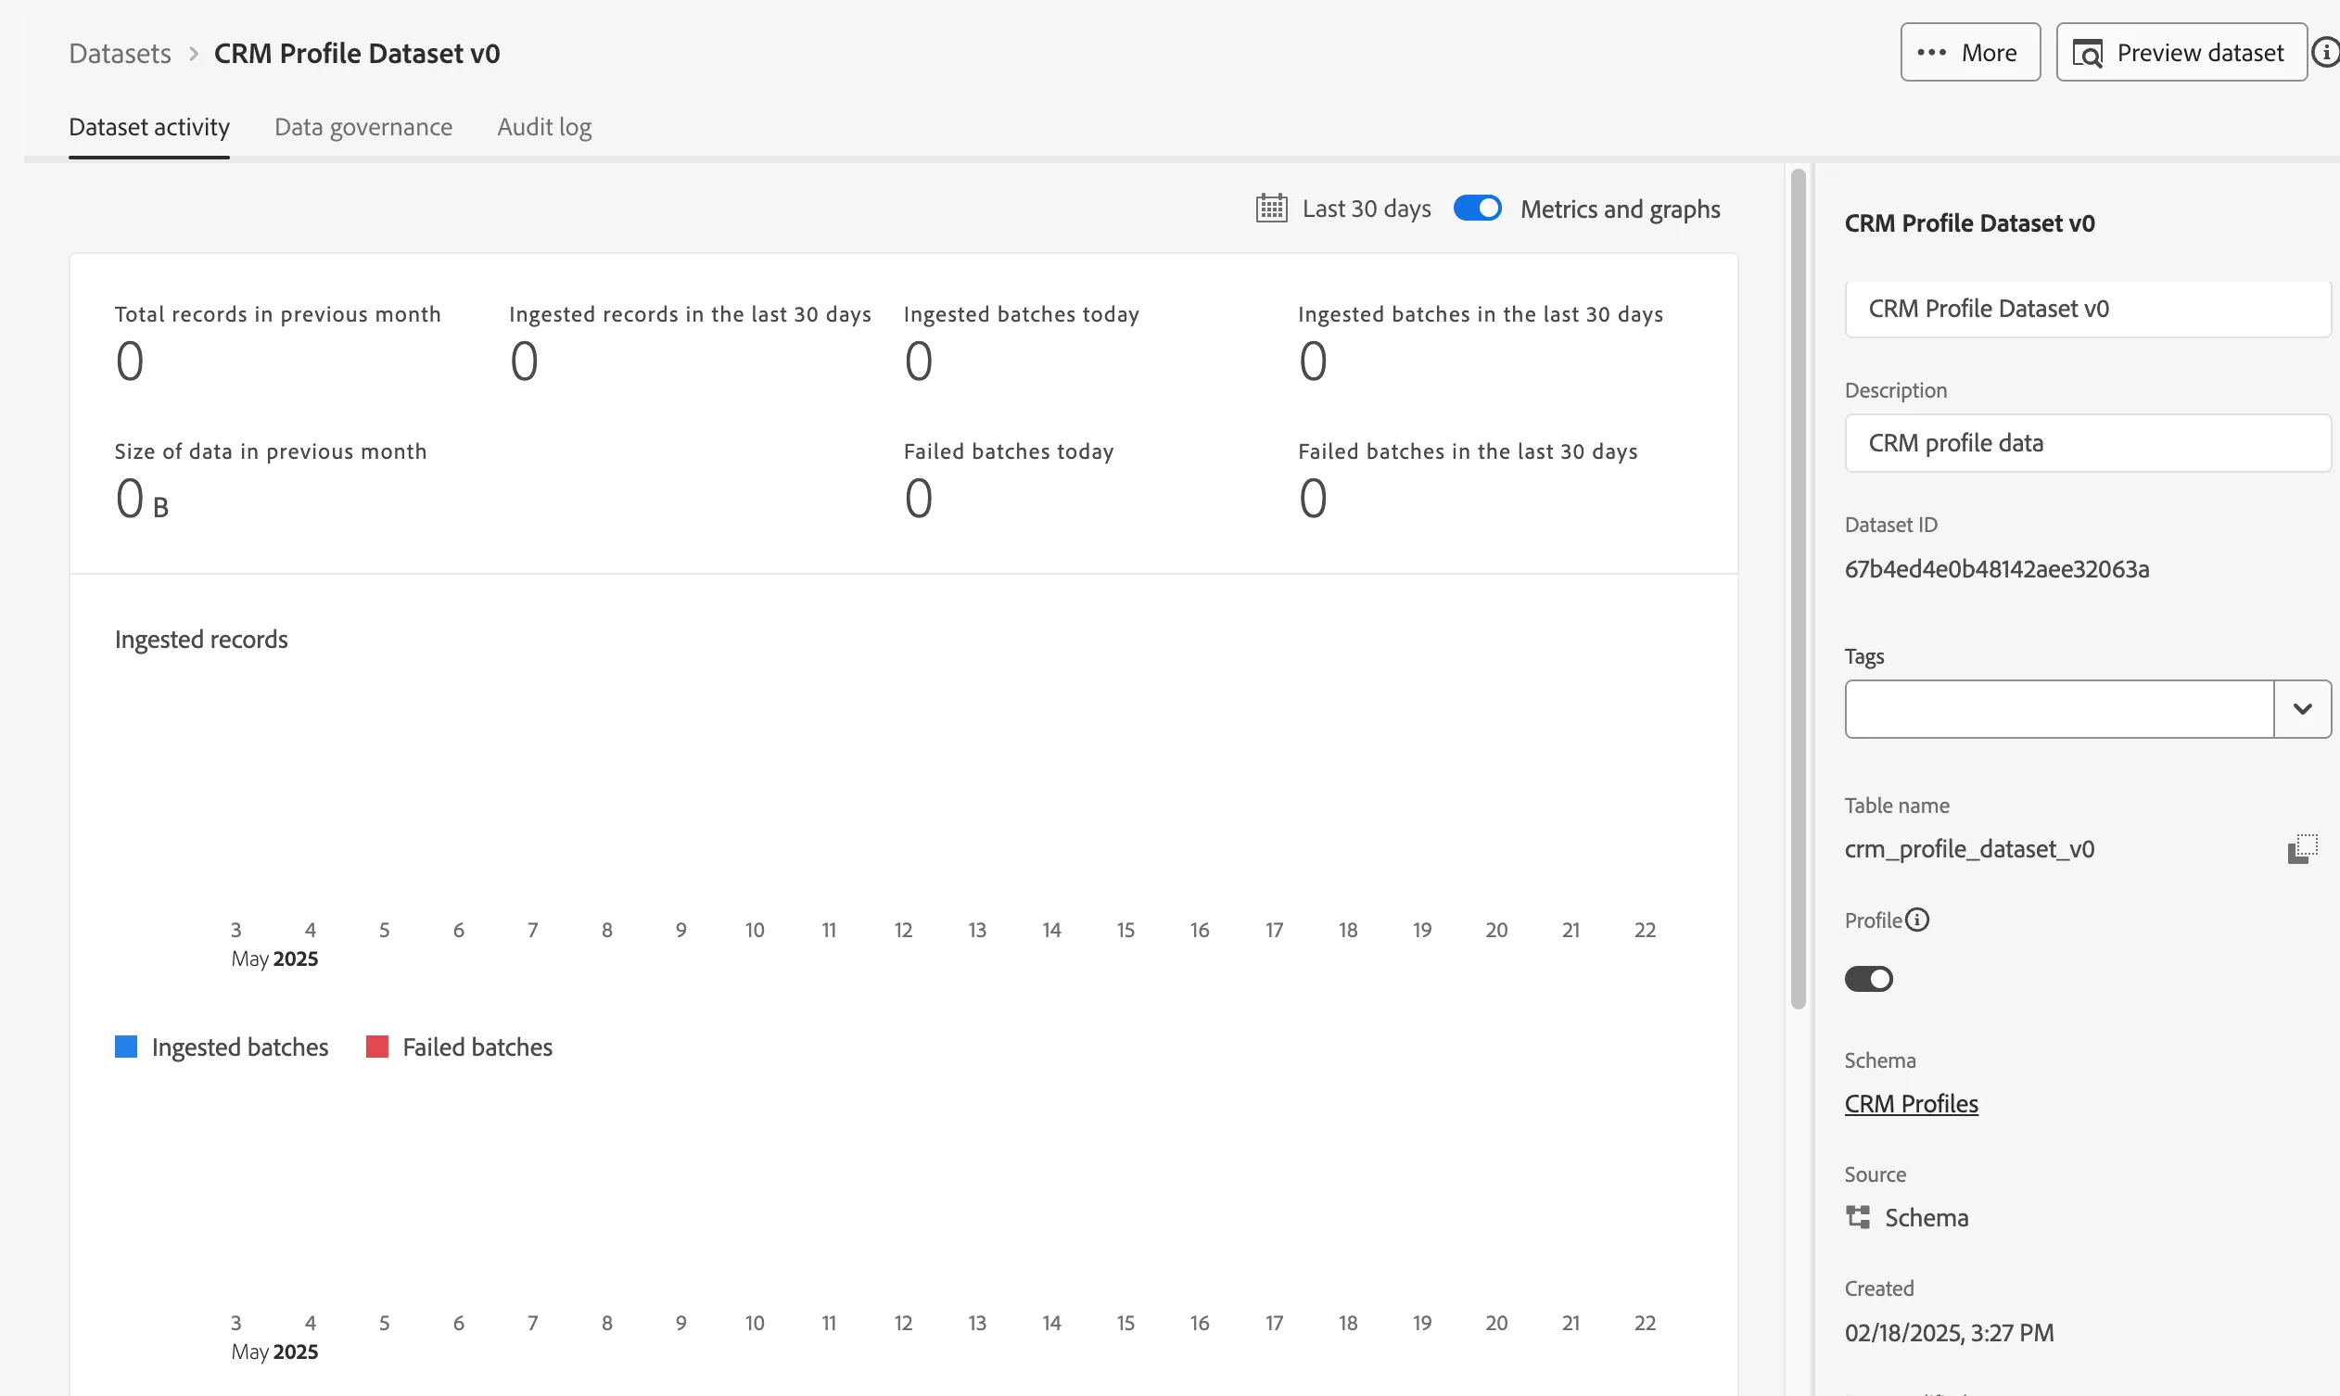Click the CRM Profile Dataset v0 breadcrumb title

357,54
